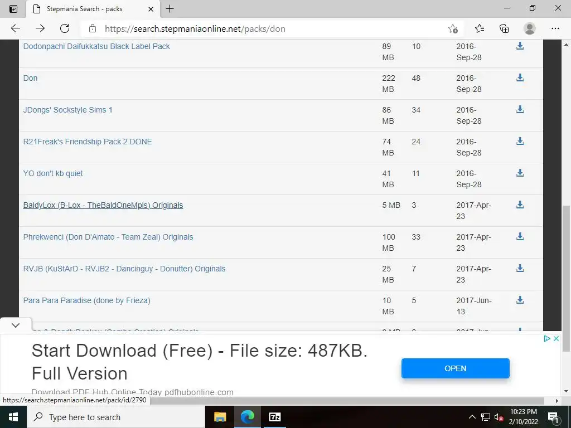
Task: Click the horizontal scrollbar right arrow
Action: tap(557, 401)
